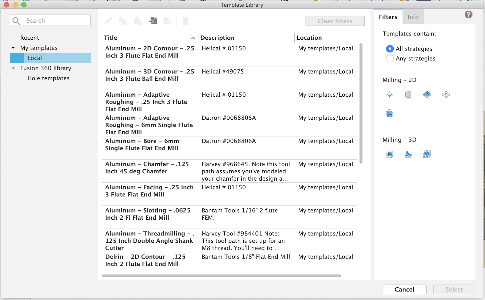Screen dimensions: 485x300
Task: Click the Bantam Tools 1/8" Flat End Mill description
Action: [x=246, y=257]
